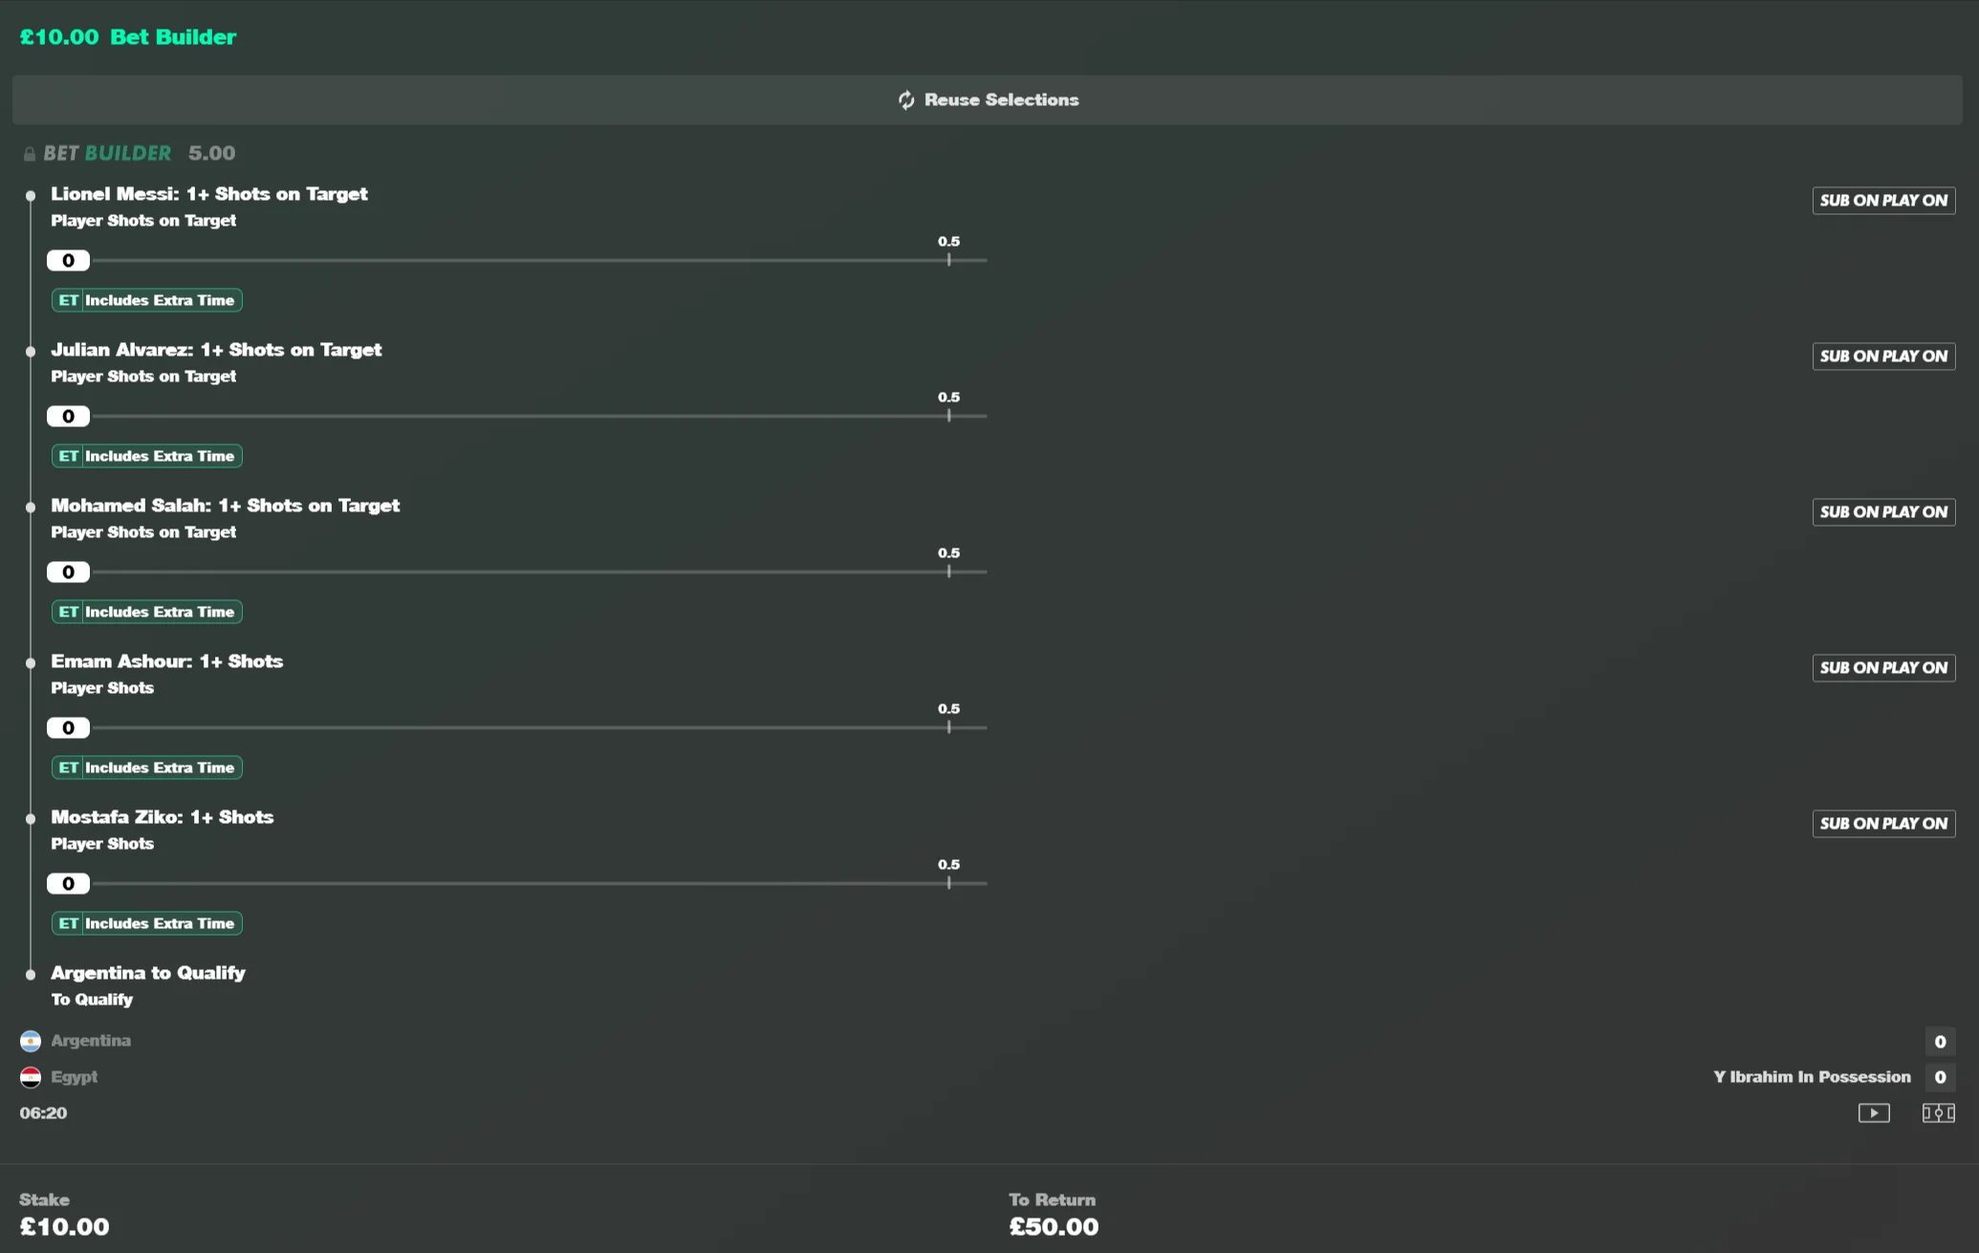
Task: Click the Bet Builder odds value 5.00
Action: coord(211,153)
